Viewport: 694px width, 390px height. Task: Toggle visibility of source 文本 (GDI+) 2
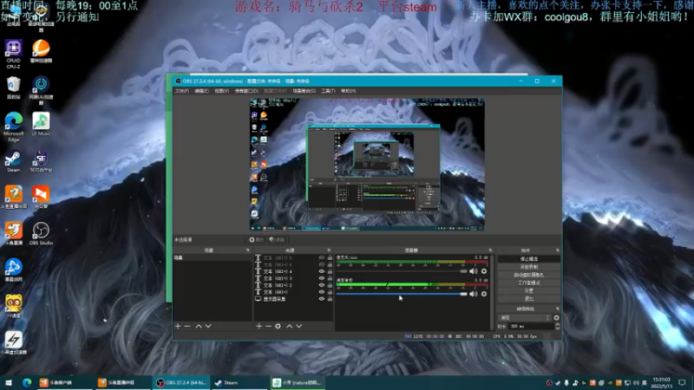pos(322,285)
